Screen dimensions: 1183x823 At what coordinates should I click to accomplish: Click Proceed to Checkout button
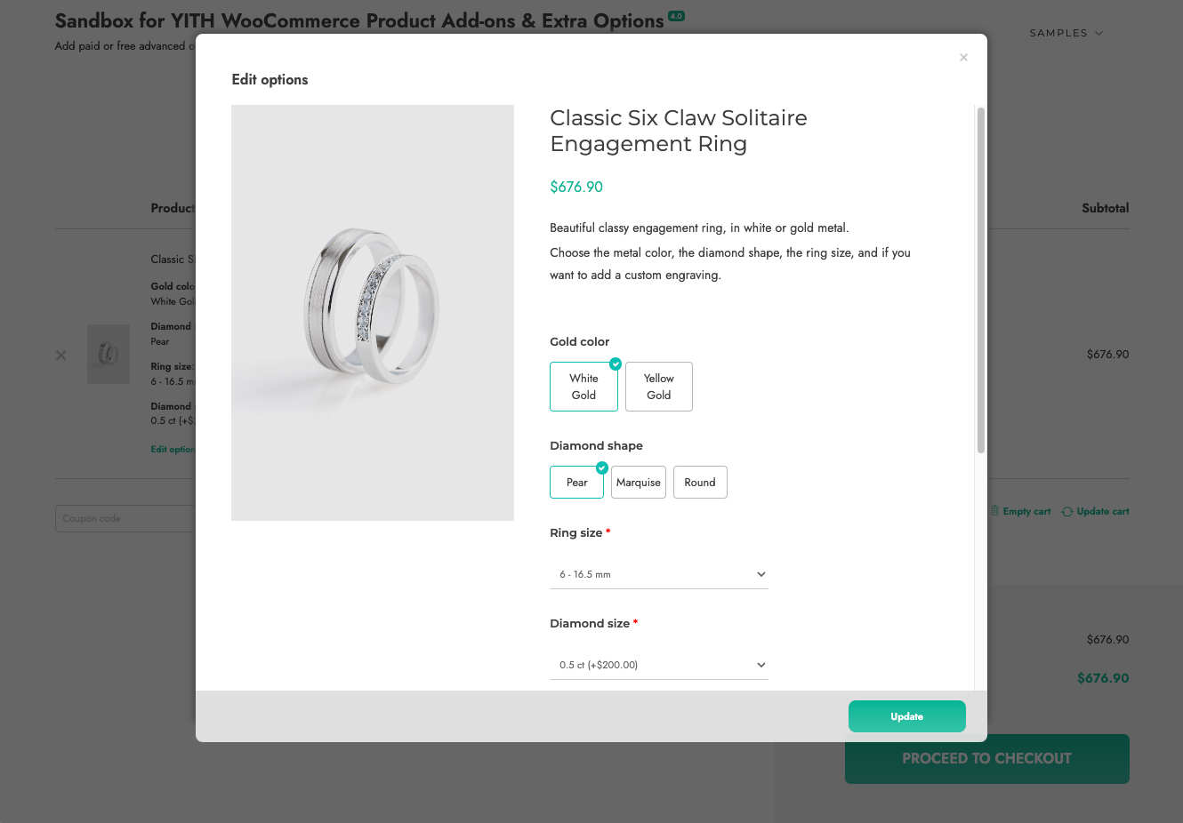(986, 759)
